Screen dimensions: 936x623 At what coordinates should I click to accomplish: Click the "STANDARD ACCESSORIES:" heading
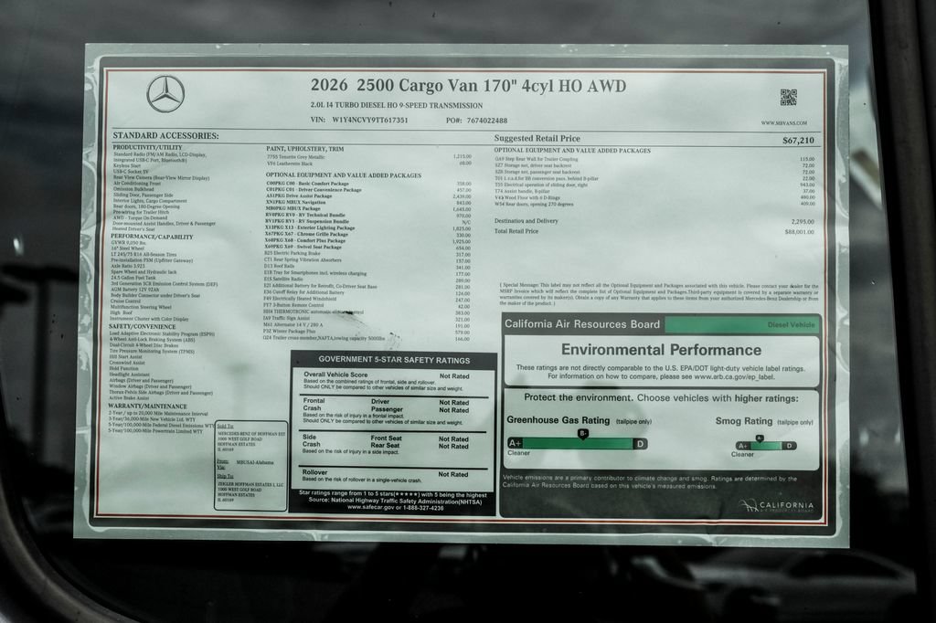166,135
